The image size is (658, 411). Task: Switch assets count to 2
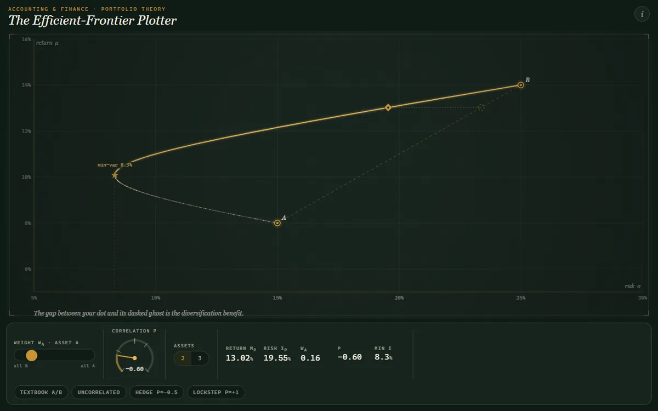pyautogui.click(x=183, y=358)
